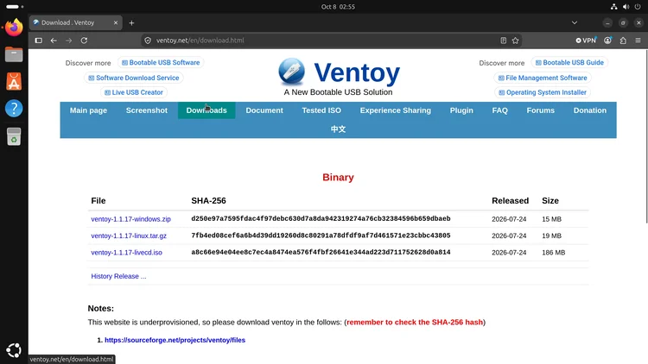This screenshot has width=648, height=364.
Task: Click the Bootable USB Guide link
Action: [x=569, y=63]
